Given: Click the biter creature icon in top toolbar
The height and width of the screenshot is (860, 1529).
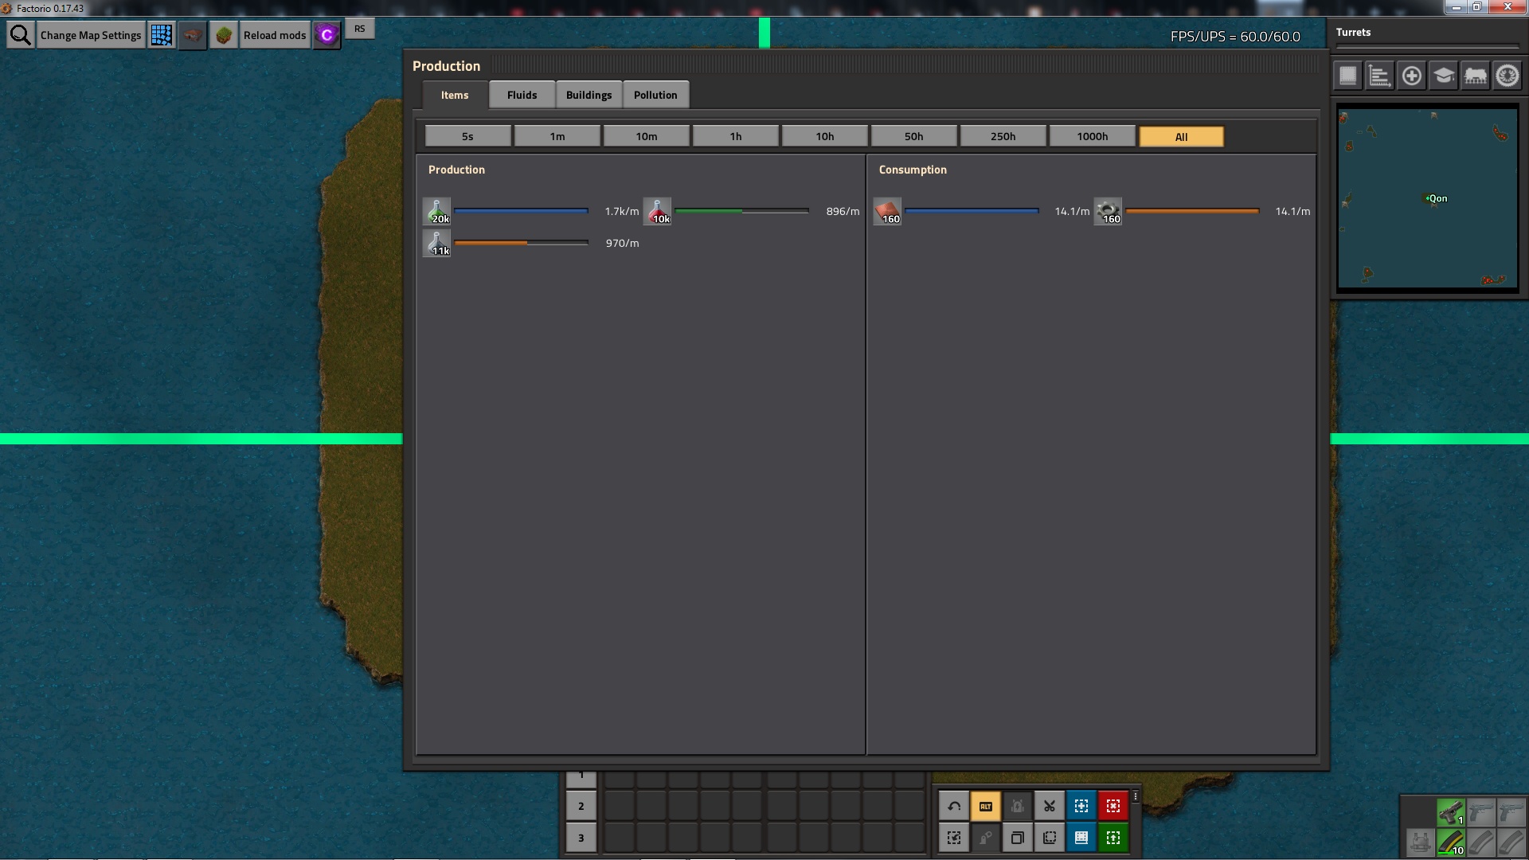Looking at the screenshot, I should [x=193, y=35].
